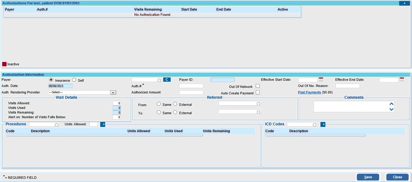The image size is (412, 182).
Task: Expand the Auth. Rendering Provider dropdown
Action: [x=113, y=93]
